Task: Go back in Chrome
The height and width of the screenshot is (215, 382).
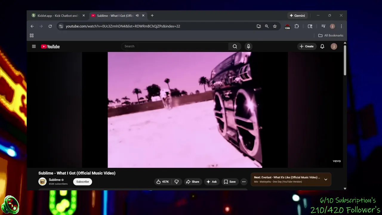Action: [x=32, y=26]
